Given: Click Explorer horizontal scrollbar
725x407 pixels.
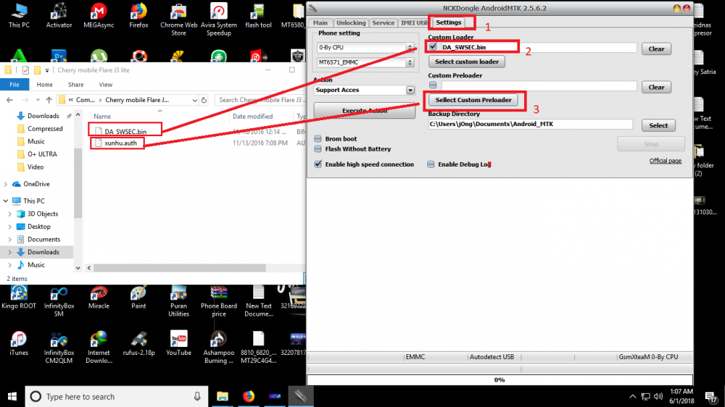Looking at the screenshot, I should pos(179,268).
